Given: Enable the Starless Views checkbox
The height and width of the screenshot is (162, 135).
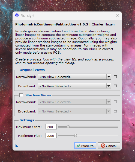Looking at the screenshot, I should (x=21, y=95).
